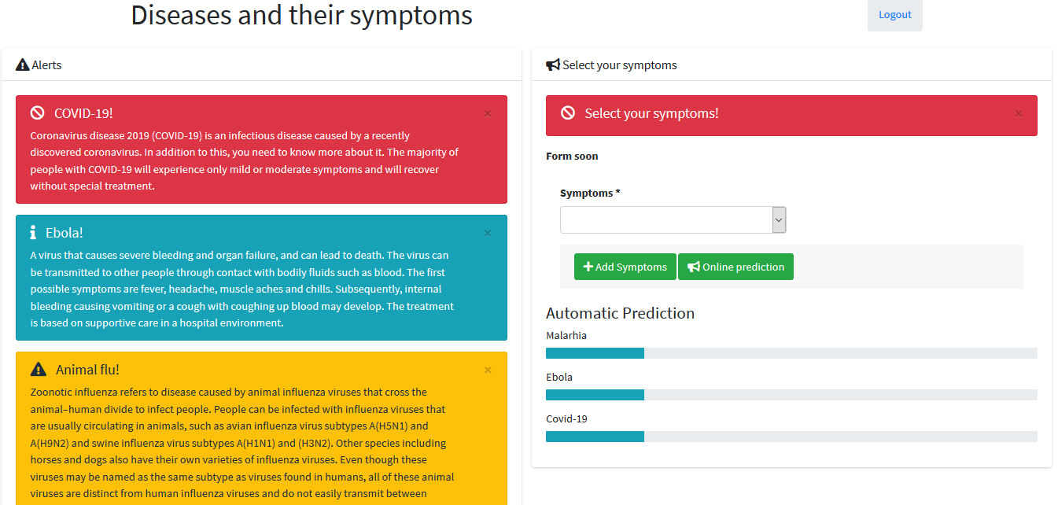Image resolution: width=1058 pixels, height=505 pixels.
Task: Close the Ebola alert box
Action: pyautogui.click(x=488, y=234)
